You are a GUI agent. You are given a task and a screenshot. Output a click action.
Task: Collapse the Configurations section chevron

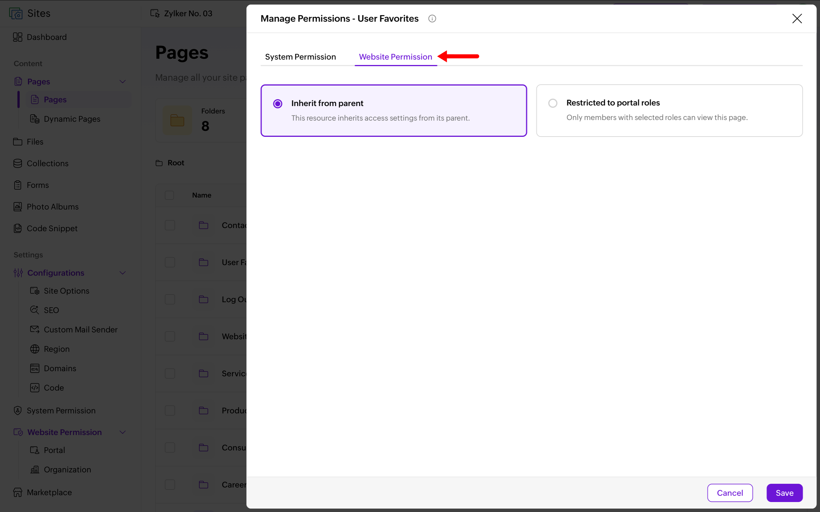123,273
